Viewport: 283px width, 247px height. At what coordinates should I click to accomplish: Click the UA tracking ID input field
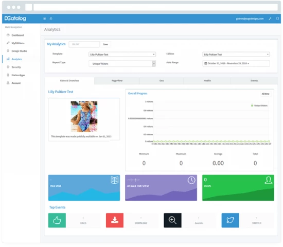tap(84, 44)
